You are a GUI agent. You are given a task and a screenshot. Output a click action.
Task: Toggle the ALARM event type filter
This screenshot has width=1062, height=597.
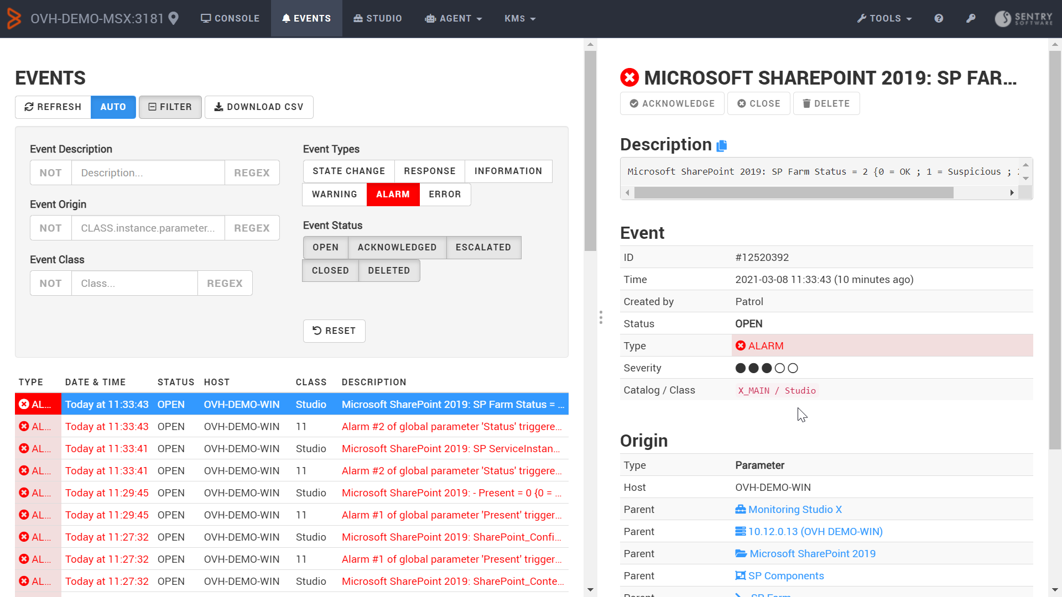393,195
